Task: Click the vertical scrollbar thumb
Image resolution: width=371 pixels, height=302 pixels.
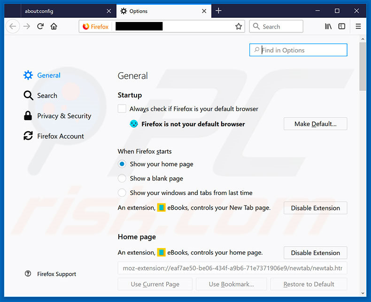Action: pyautogui.click(x=363, y=67)
